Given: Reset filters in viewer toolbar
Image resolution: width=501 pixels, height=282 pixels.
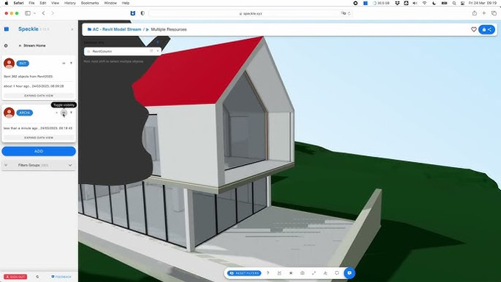Looking at the screenshot, I should [245, 273].
